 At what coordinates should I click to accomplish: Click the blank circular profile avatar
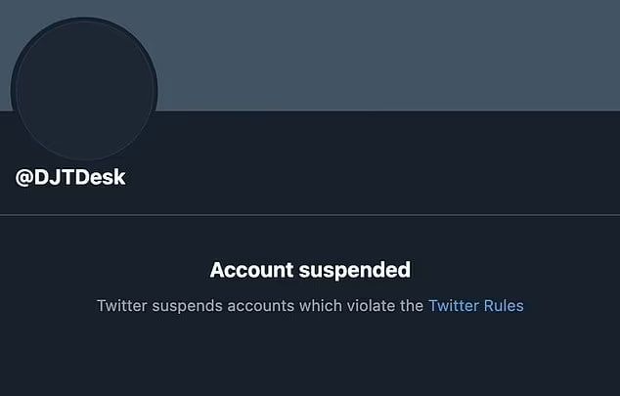tap(85, 89)
